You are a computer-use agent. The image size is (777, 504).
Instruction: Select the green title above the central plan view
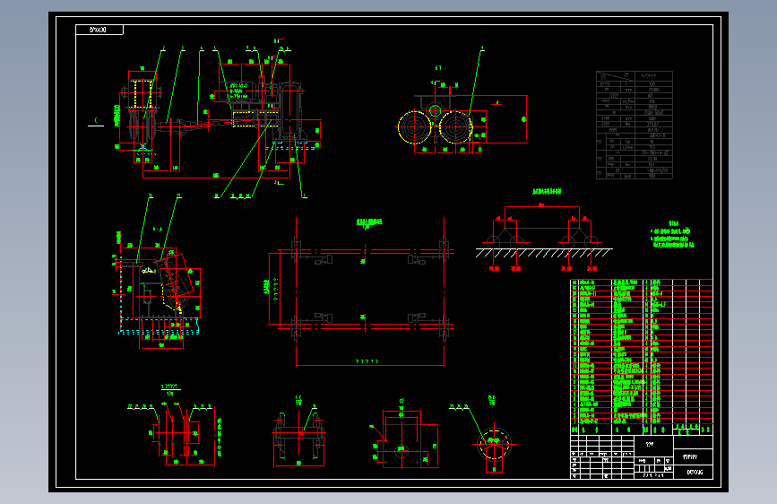(369, 222)
